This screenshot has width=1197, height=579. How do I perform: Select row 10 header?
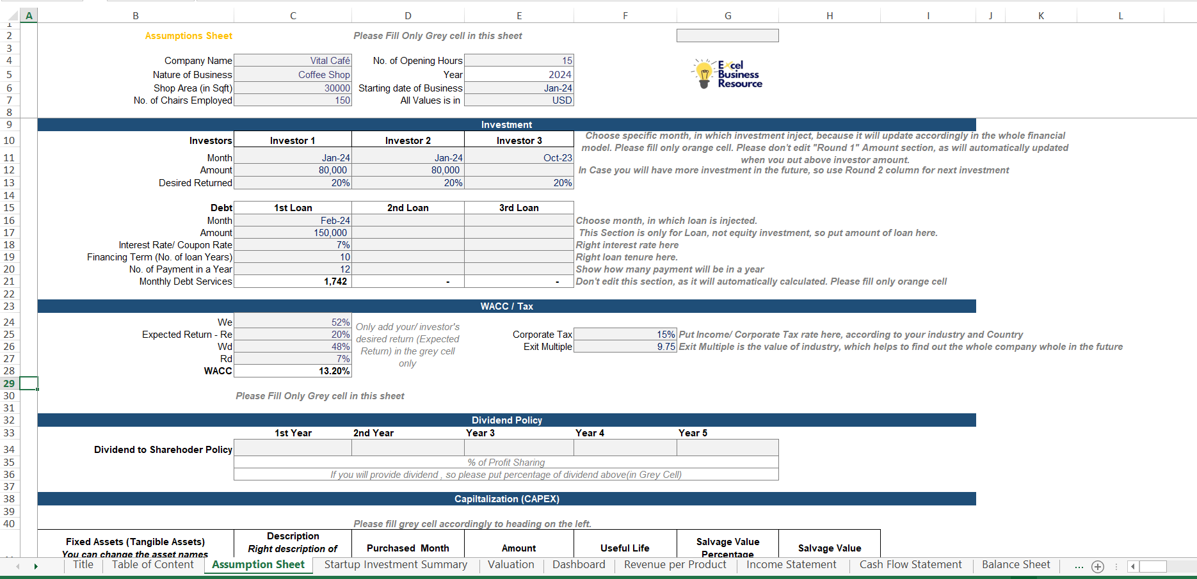pyautogui.click(x=10, y=141)
